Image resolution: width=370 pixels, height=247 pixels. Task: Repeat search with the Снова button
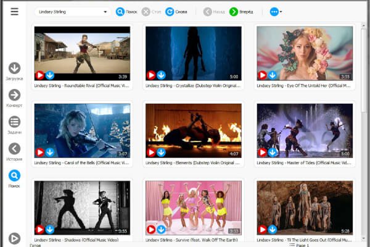pos(176,12)
